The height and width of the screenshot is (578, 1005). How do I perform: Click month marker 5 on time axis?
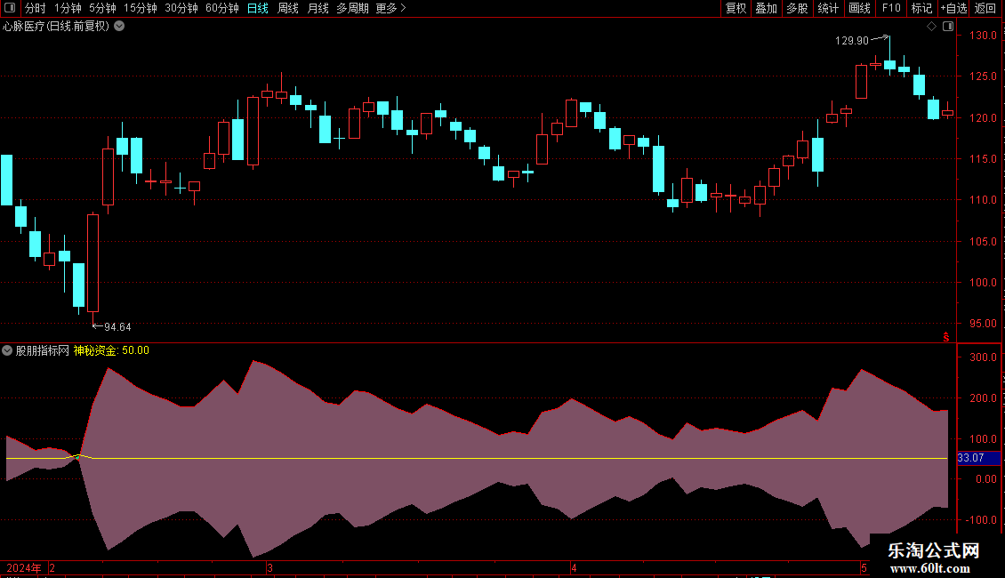coord(864,568)
